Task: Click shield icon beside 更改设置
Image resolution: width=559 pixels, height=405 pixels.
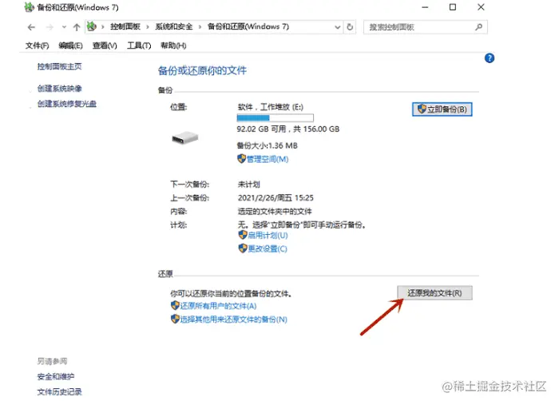Action: 243,248
